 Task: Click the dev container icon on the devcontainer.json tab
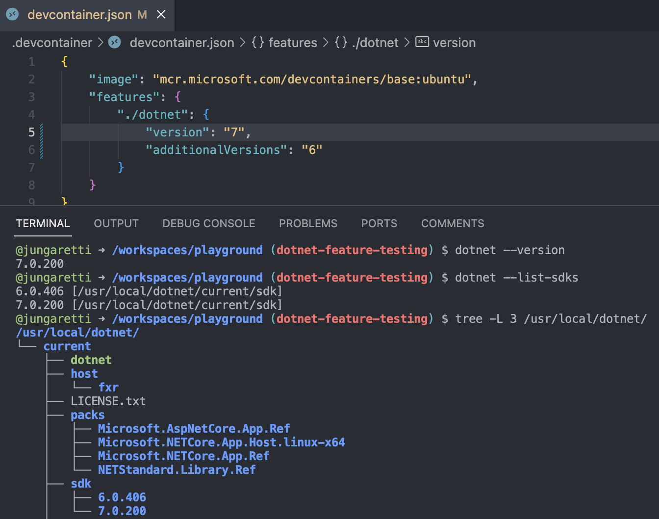[x=12, y=14]
